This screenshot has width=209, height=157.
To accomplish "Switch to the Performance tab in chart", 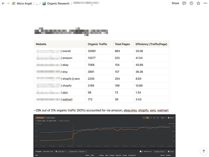I will point(40,118).
